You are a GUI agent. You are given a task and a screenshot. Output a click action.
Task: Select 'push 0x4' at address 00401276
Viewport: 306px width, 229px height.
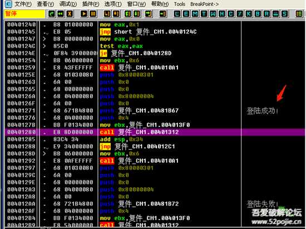click(114, 118)
